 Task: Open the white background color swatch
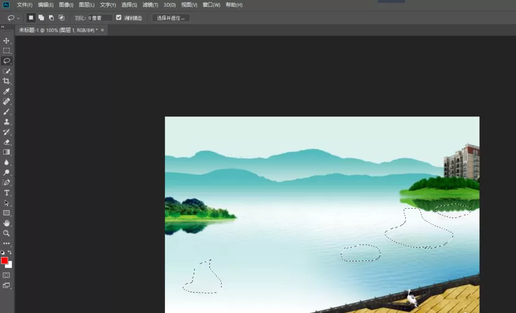pos(9,266)
